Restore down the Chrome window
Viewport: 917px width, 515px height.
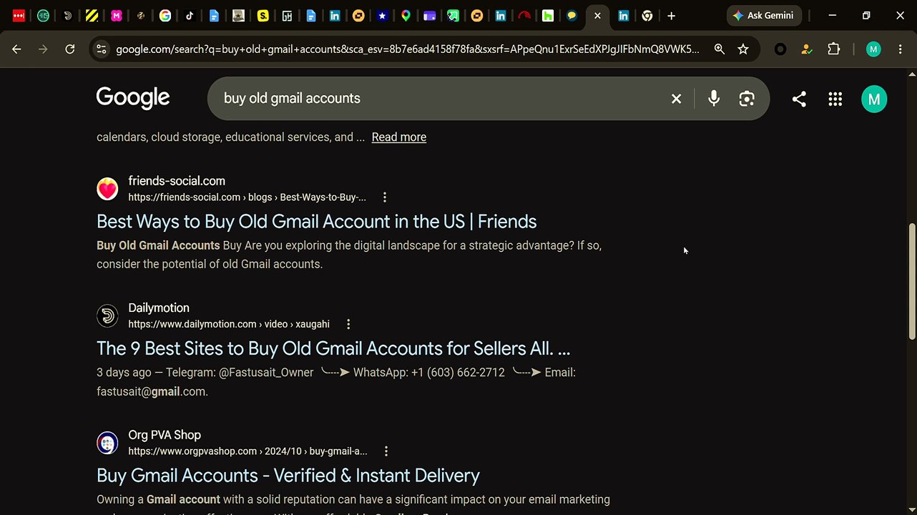[866, 16]
